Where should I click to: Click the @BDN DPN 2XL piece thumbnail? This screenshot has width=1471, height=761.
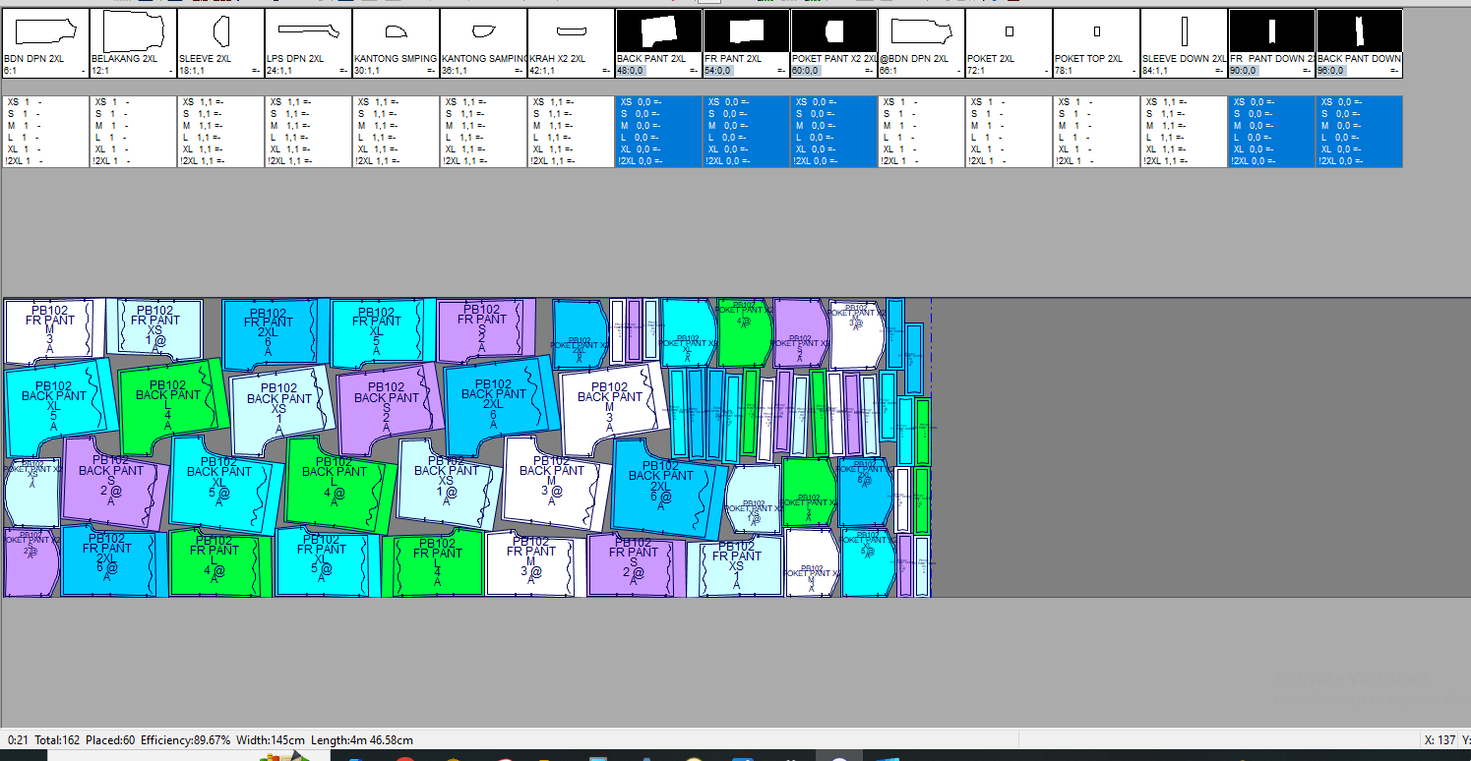[x=921, y=33]
